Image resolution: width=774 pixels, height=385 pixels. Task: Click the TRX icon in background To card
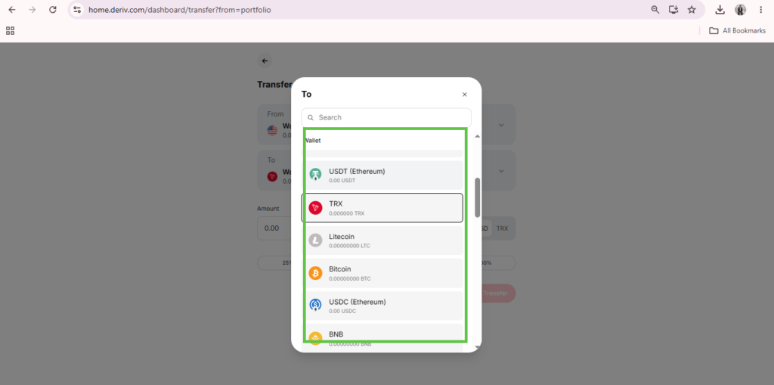point(272,176)
